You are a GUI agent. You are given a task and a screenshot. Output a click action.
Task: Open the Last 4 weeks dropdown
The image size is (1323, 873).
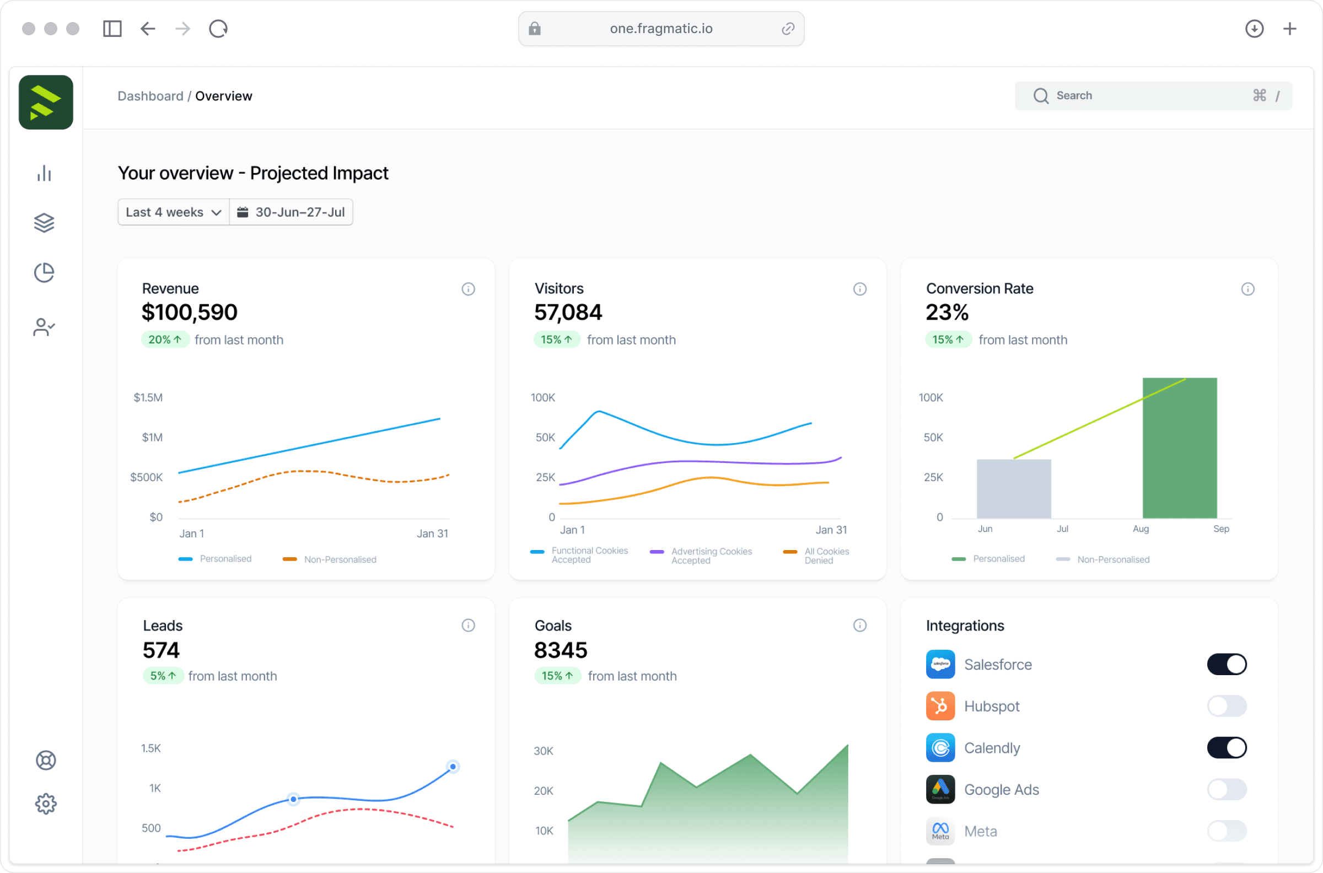tap(173, 212)
